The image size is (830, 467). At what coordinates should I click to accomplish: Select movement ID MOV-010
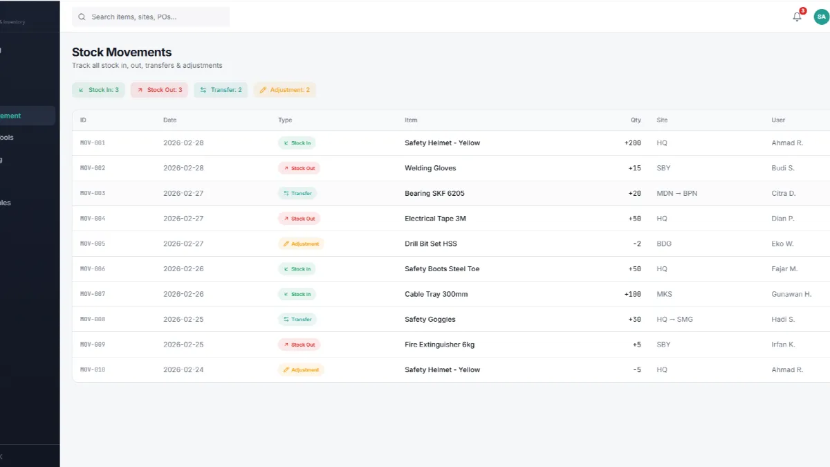(x=93, y=370)
